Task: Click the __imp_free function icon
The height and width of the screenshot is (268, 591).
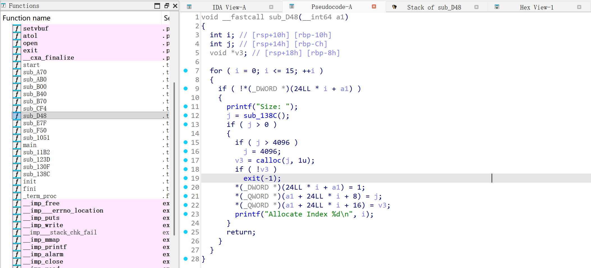Action: (x=17, y=203)
